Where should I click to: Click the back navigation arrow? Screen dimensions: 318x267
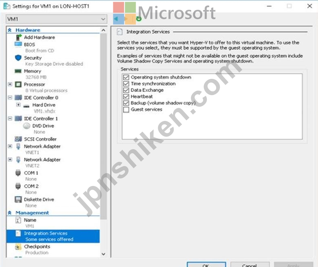[116, 19]
